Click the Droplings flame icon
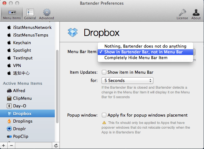The width and height of the screenshot is (204, 149). [x=9, y=121]
